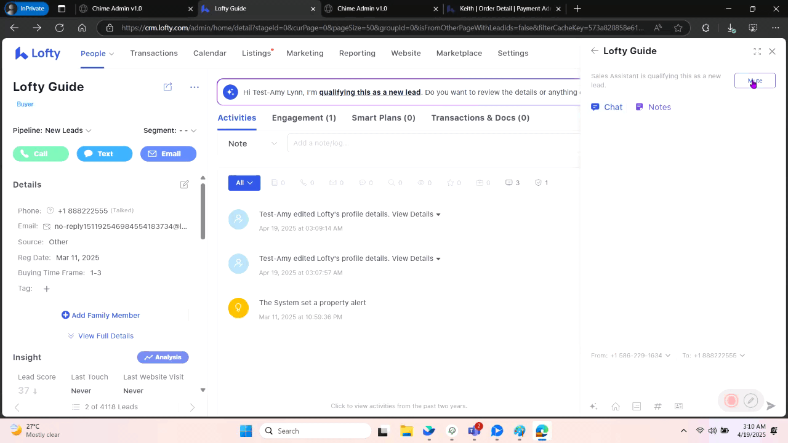This screenshot has height=443, width=788.
Task: Expand Lofty Guide panel to fullscreen
Action: tap(757, 52)
